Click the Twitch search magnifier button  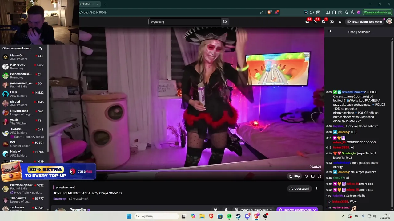[225, 22]
